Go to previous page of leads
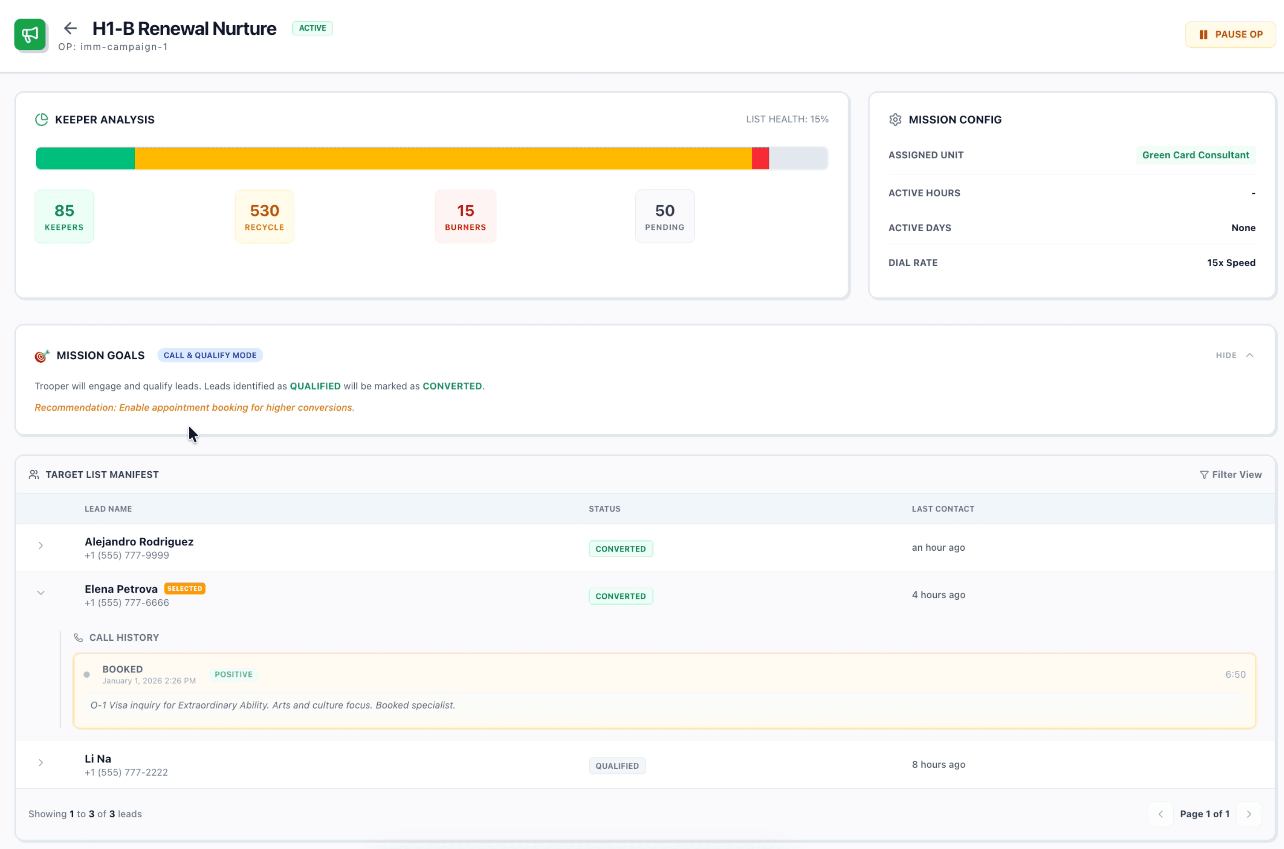 pos(1160,814)
